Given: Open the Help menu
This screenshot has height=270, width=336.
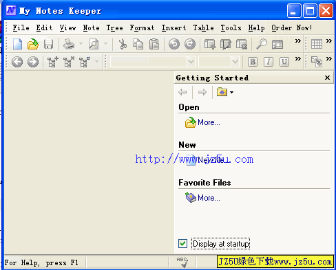Looking at the screenshot, I should (256, 27).
